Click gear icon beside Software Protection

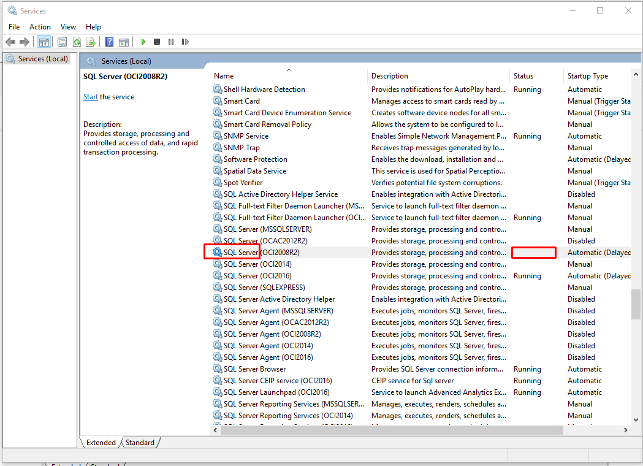pyautogui.click(x=218, y=159)
